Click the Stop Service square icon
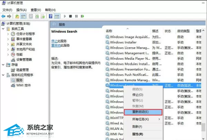Image resolution: width=207 pixels, height=140 pixels. point(70,16)
